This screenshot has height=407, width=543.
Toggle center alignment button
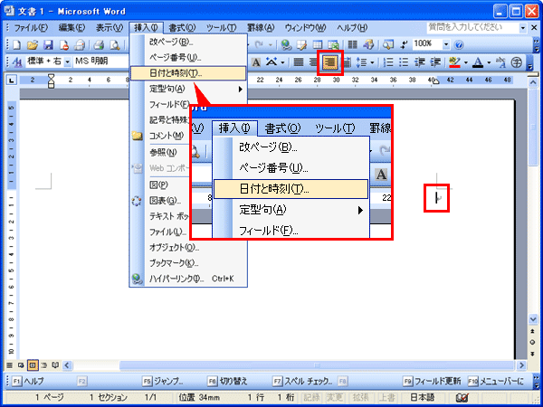pyautogui.click(x=313, y=62)
